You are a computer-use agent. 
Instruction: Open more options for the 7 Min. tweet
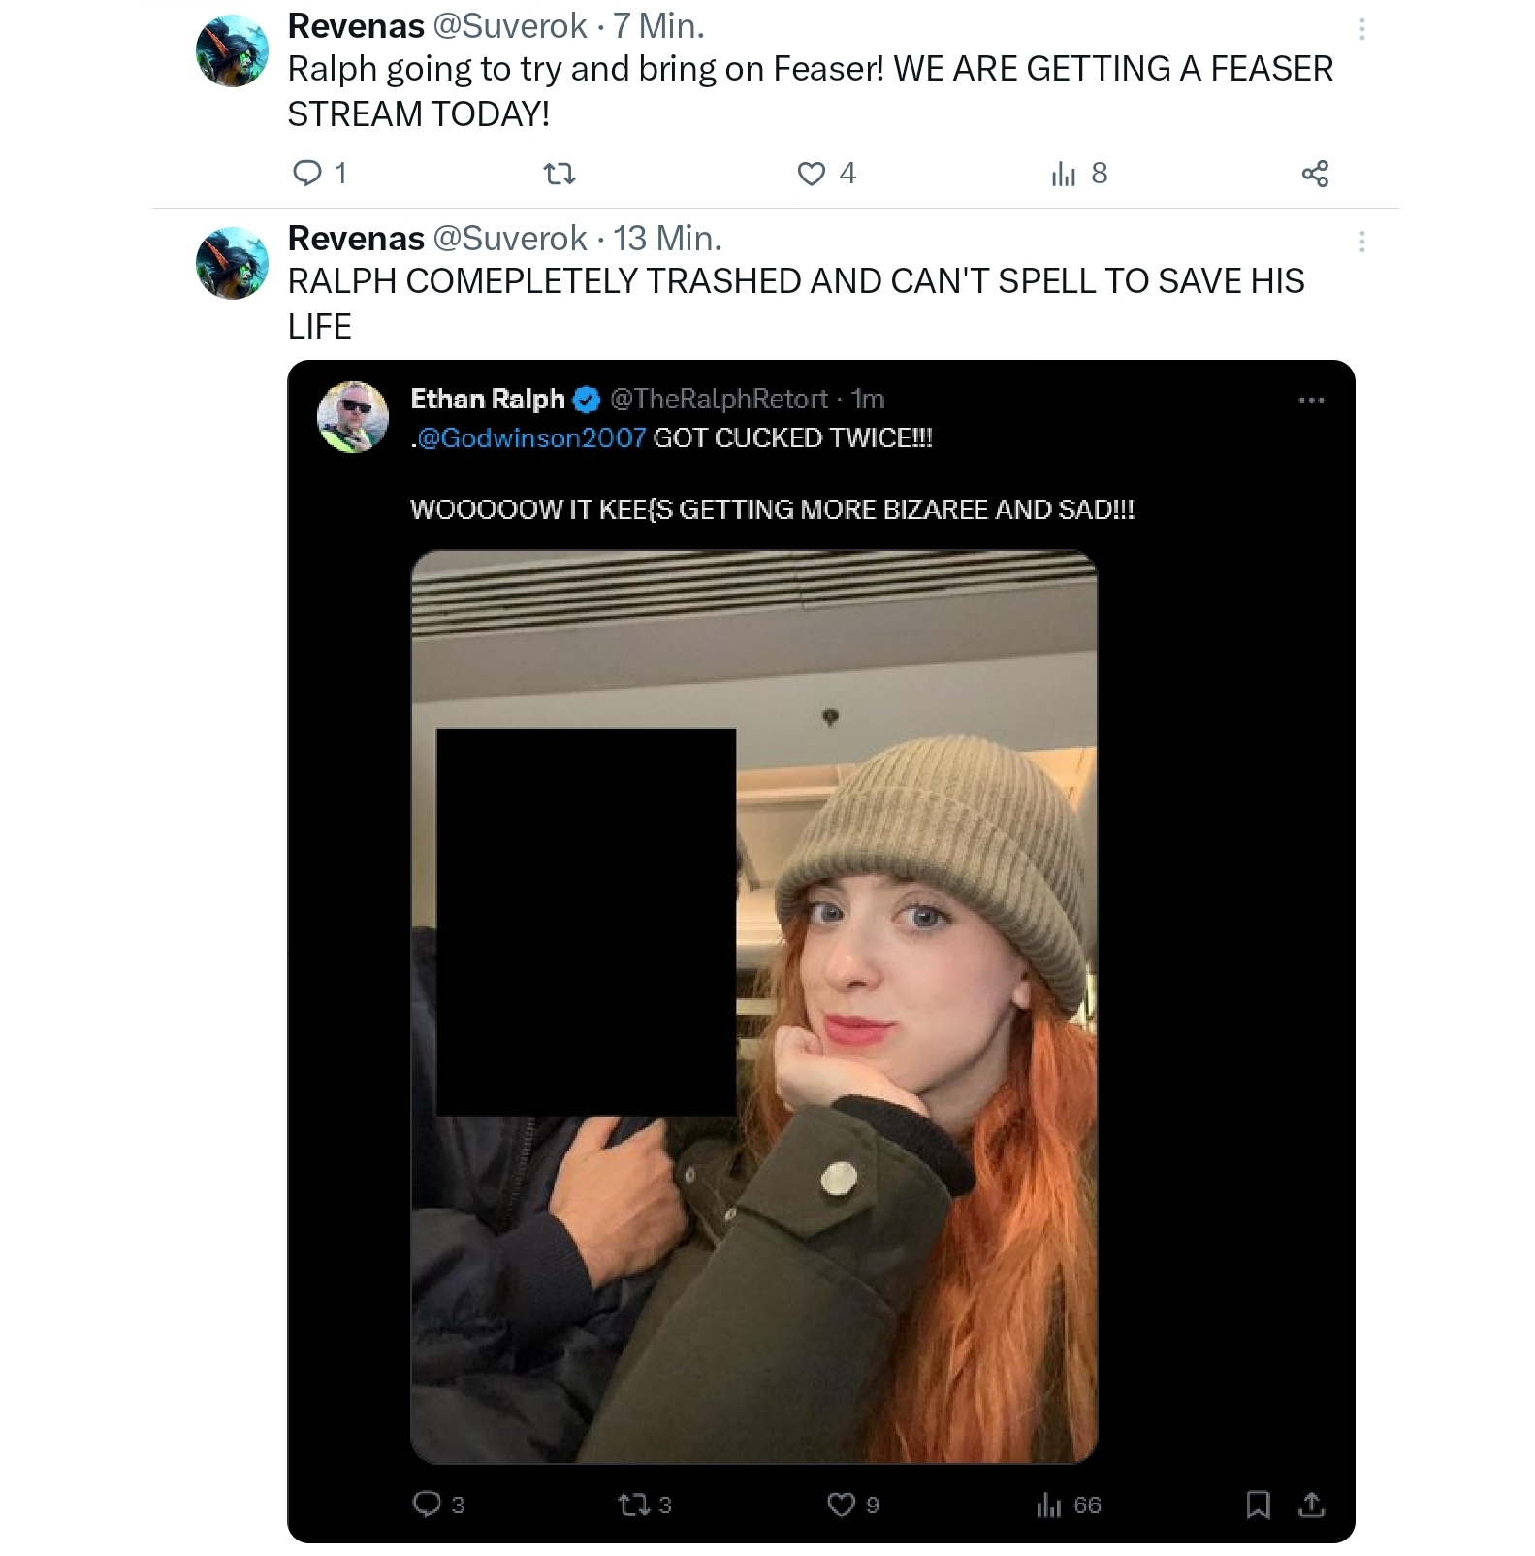click(x=1362, y=29)
